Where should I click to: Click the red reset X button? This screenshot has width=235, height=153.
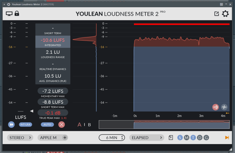[x=62, y=124]
